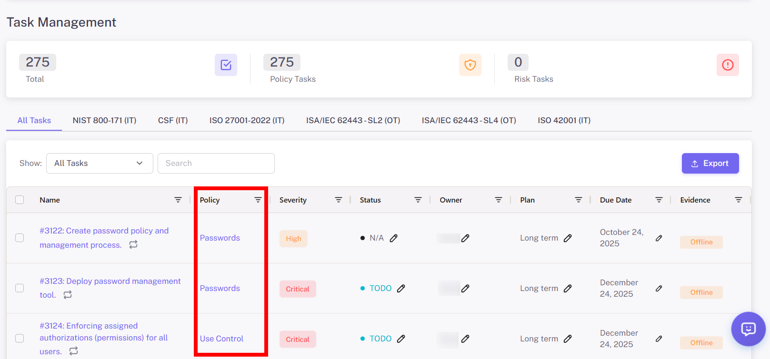Click the Export button
Image resolution: width=770 pixels, height=359 pixels.
(710, 163)
